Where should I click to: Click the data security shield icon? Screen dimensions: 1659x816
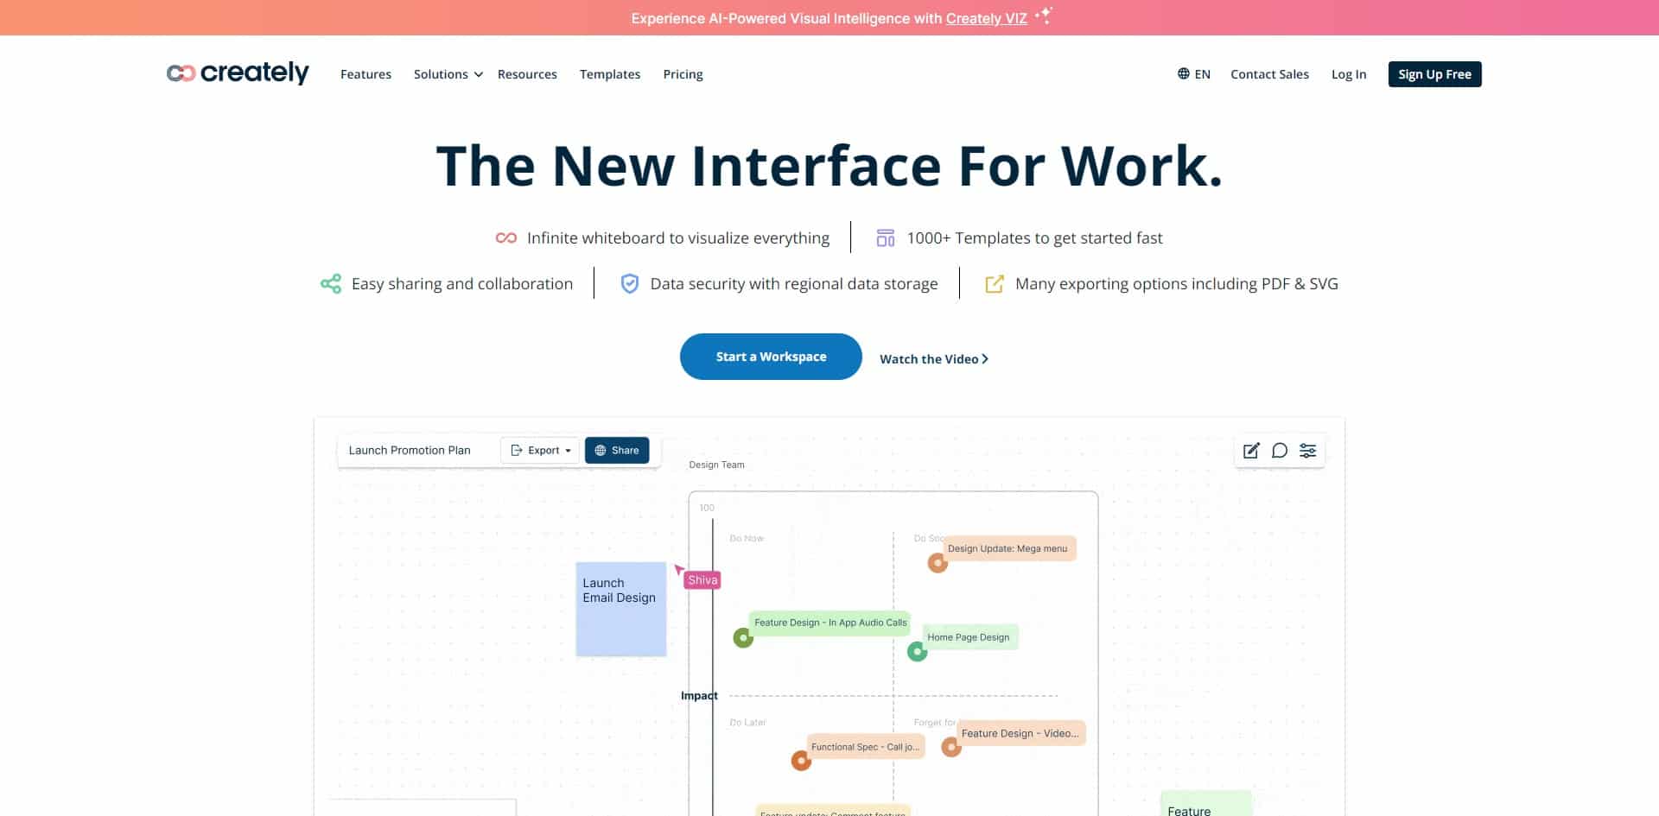pyautogui.click(x=630, y=283)
